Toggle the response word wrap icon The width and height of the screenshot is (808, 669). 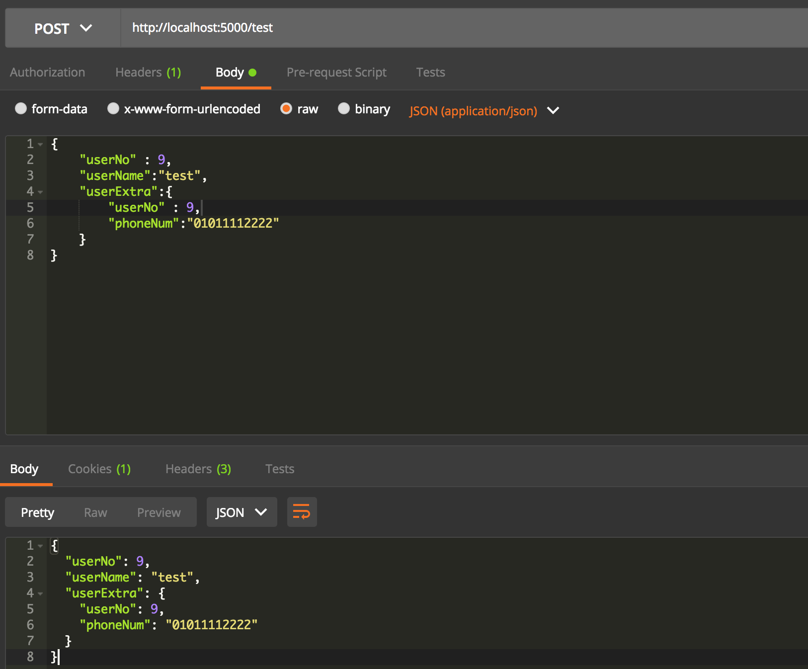coord(302,512)
